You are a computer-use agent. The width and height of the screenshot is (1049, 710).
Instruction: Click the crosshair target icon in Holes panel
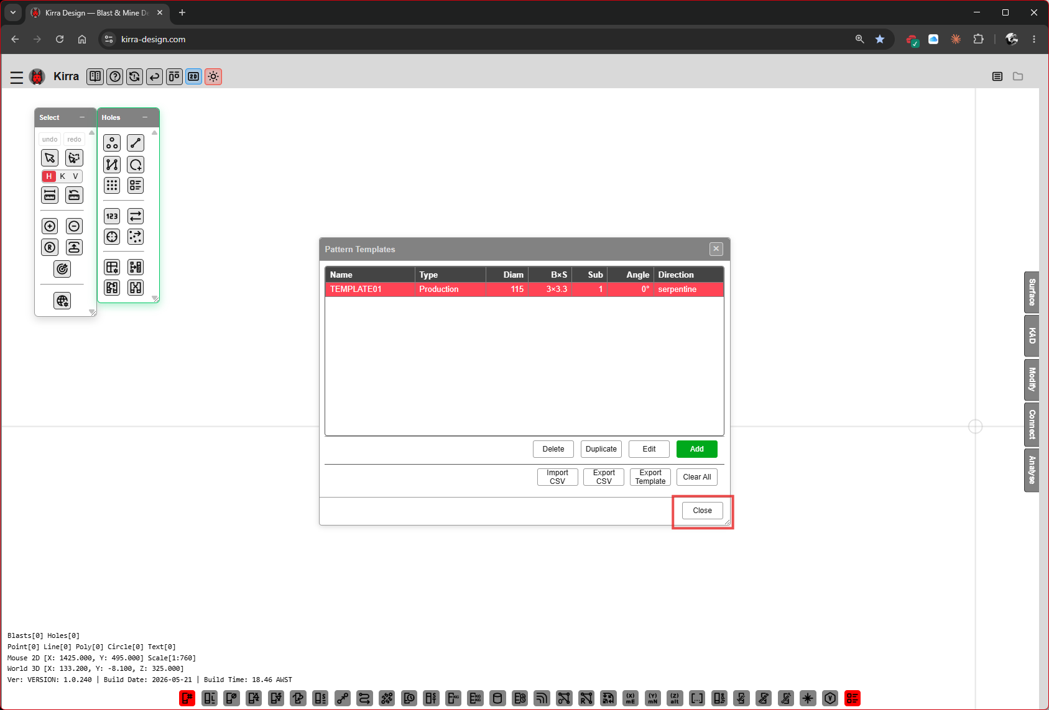coord(112,237)
